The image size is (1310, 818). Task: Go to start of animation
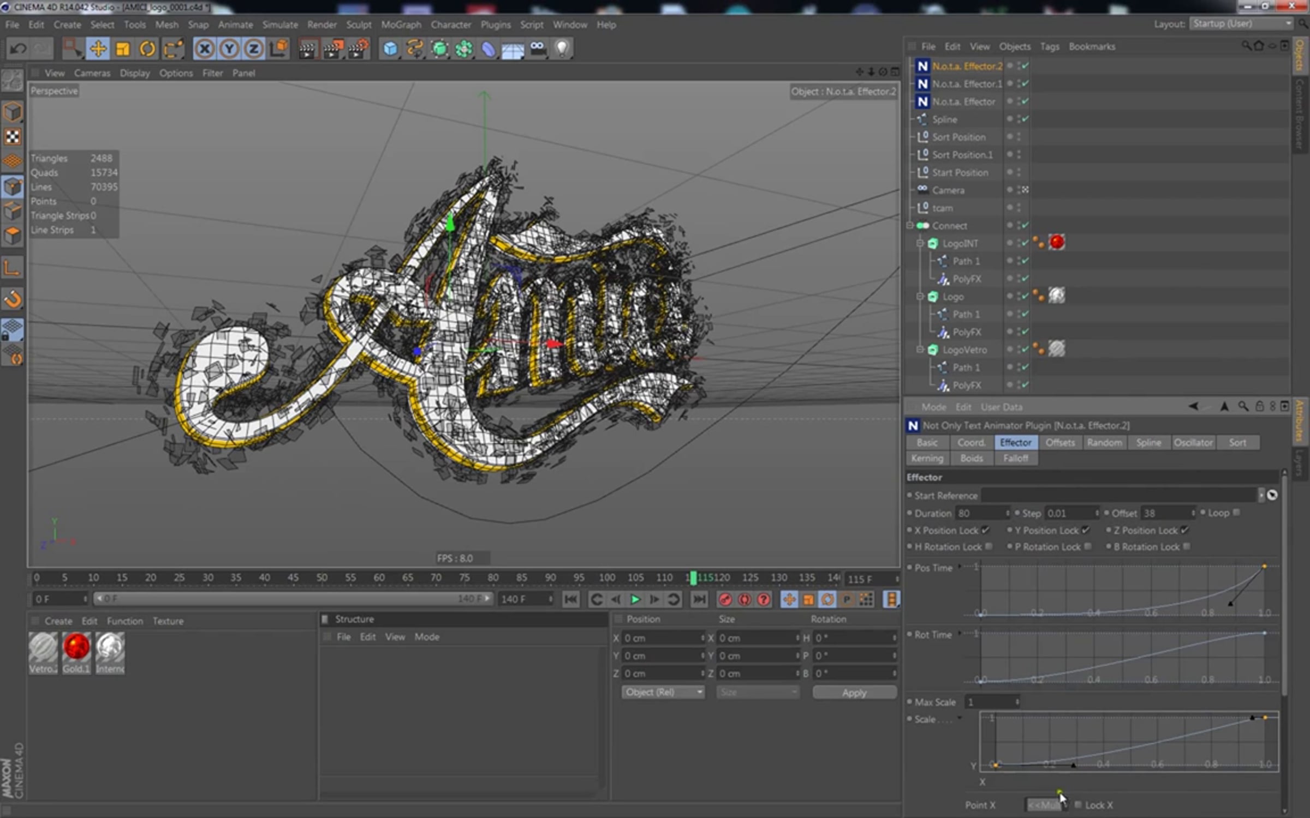click(x=571, y=599)
